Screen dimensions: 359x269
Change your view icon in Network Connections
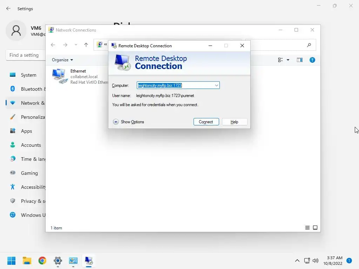[280, 60]
